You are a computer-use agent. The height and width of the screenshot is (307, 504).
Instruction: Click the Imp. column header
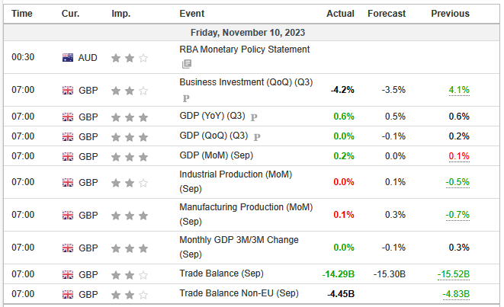click(x=120, y=14)
